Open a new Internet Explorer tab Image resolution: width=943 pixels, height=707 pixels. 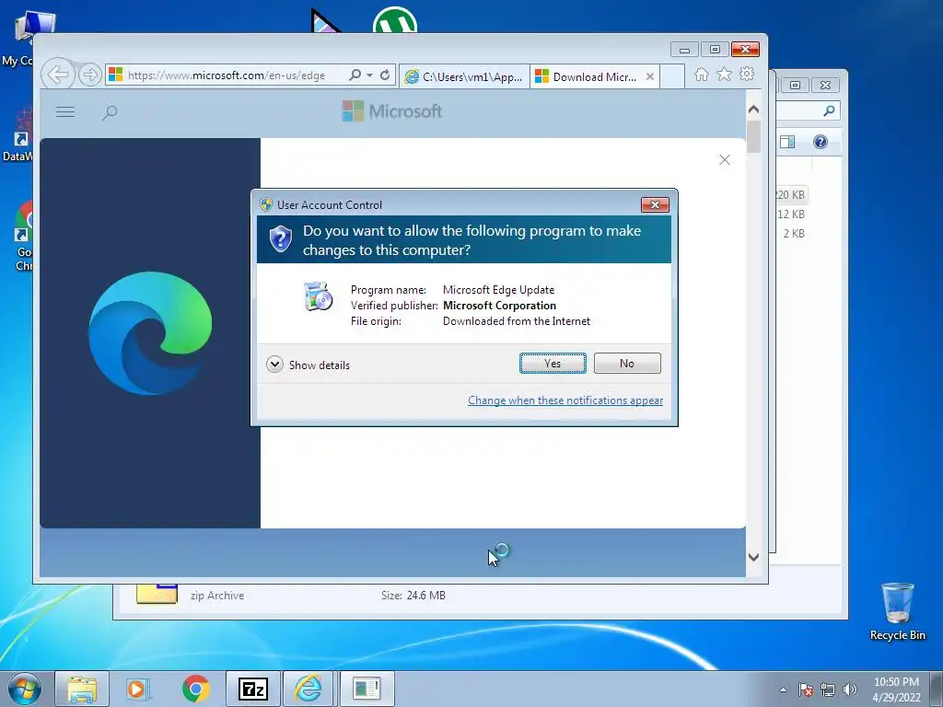[x=672, y=77]
